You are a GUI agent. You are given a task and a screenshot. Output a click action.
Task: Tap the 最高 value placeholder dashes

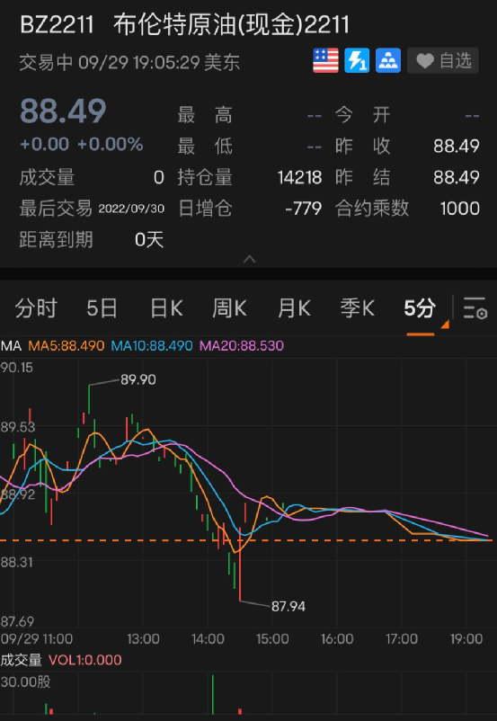pos(315,115)
